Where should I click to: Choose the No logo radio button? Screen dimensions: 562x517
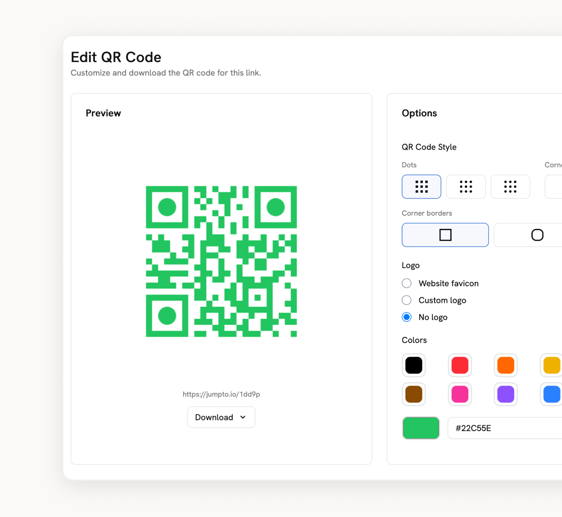[x=407, y=317]
